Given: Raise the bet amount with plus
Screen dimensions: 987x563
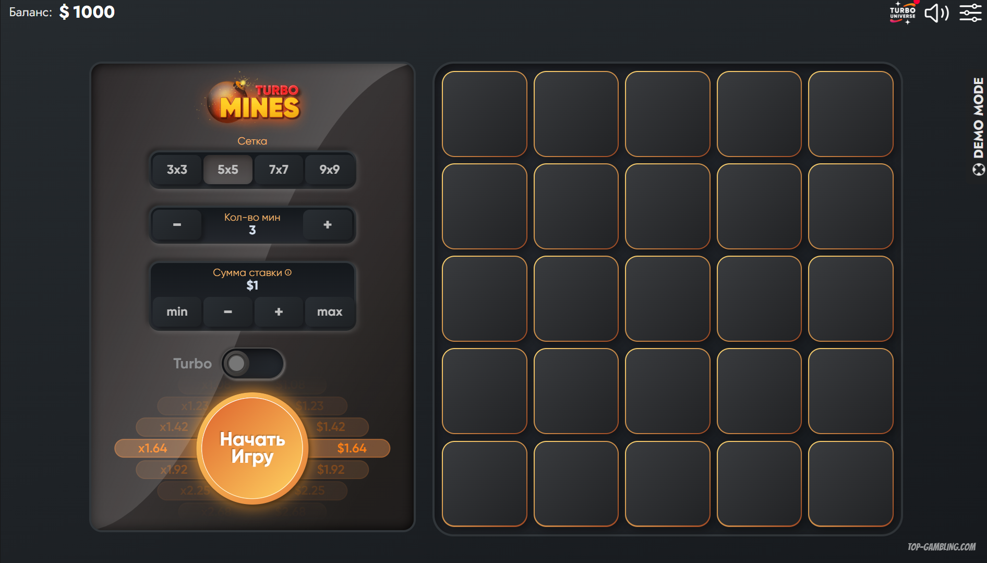Looking at the screenshot, I should (279, 312).
